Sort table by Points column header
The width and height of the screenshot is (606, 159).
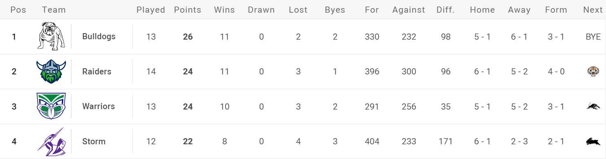click(188, 10)
